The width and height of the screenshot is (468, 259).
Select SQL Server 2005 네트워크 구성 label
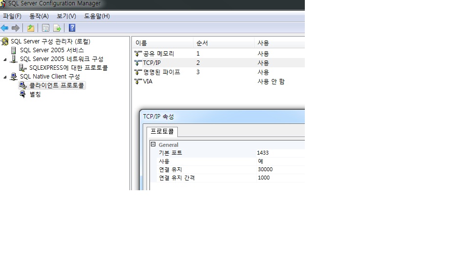[x=62, y=59]
